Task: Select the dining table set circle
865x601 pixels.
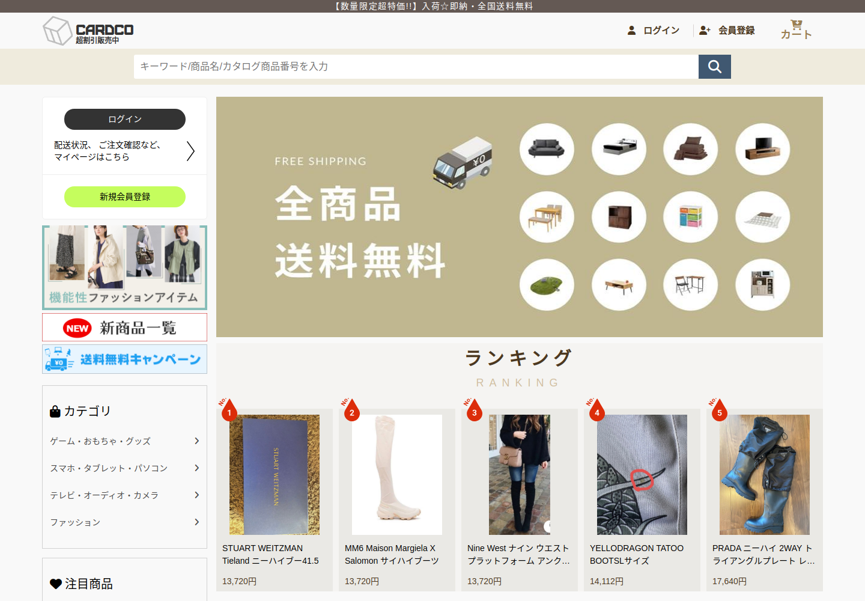Action: tap(547, 217)
